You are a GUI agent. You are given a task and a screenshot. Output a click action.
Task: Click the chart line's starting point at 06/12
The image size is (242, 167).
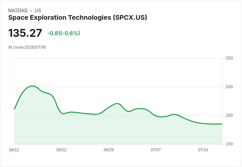point(14,109)
